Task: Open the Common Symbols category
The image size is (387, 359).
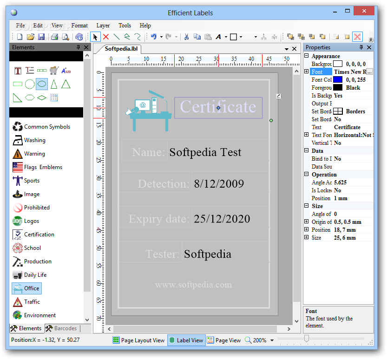Action: (x=41, y=127)
